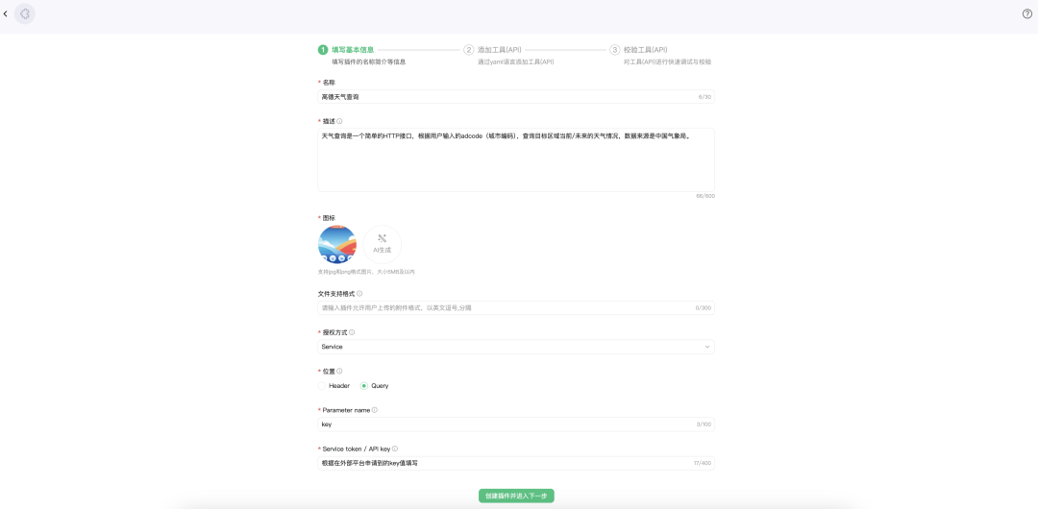Go to step 2 添加工具(API)

point(499,50)
